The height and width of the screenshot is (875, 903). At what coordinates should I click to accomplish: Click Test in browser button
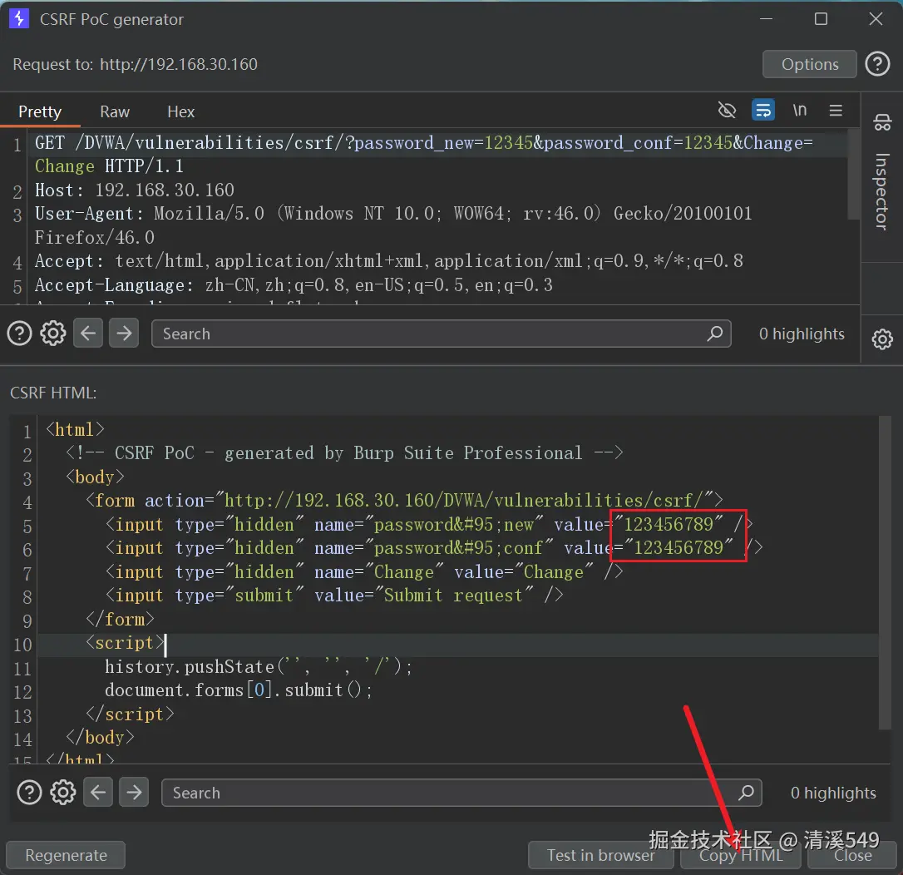click(x=600, y=855)
